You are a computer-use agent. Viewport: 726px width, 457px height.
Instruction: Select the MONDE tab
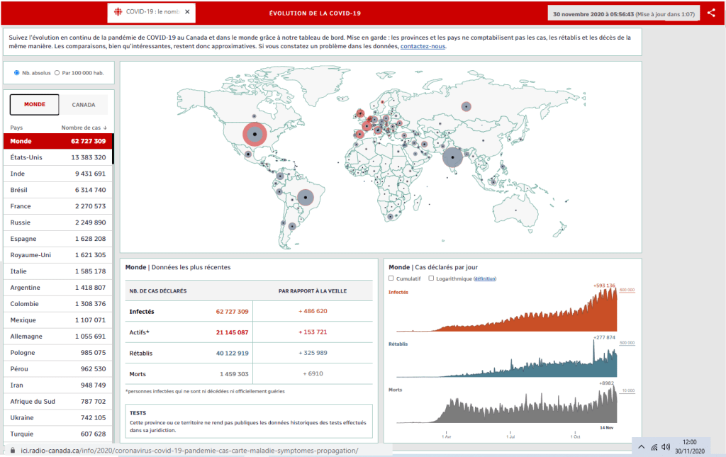pos(35,105)
